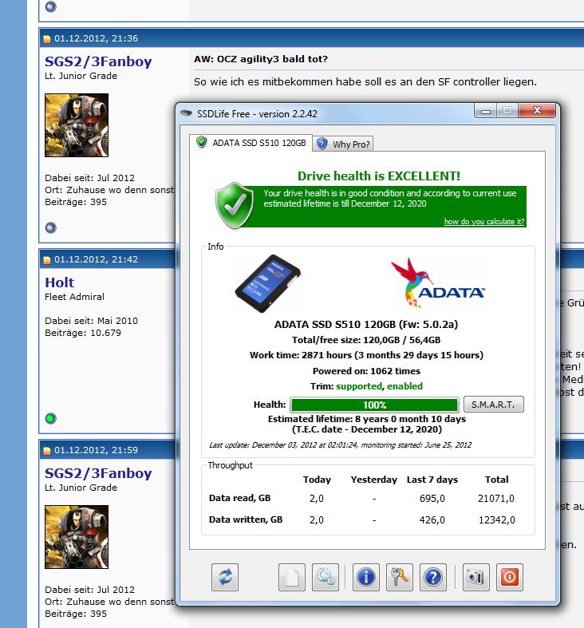Viewport: 584px width, 628px height.
Task: Click the 'Estimated lifetime: 8 years' line
Action: click(367, 419)
